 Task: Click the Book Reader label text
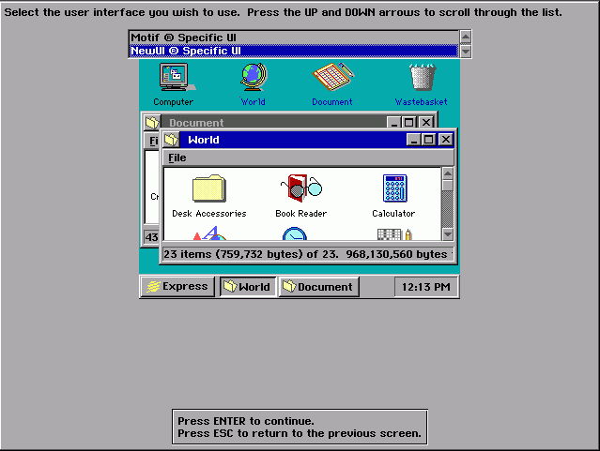[x=301, y=214]
